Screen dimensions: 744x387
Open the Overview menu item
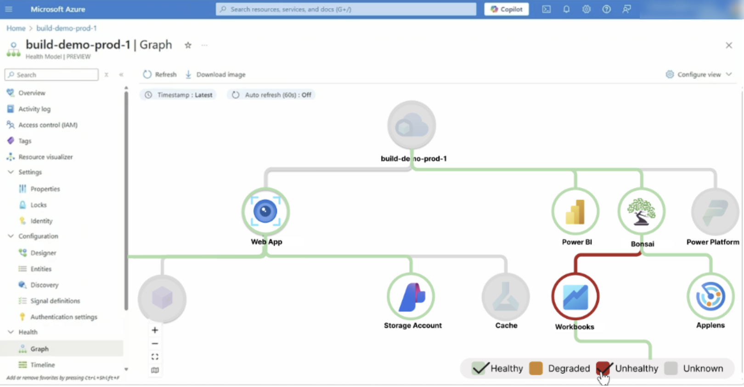pyautogui.click(x=32, y=93)
